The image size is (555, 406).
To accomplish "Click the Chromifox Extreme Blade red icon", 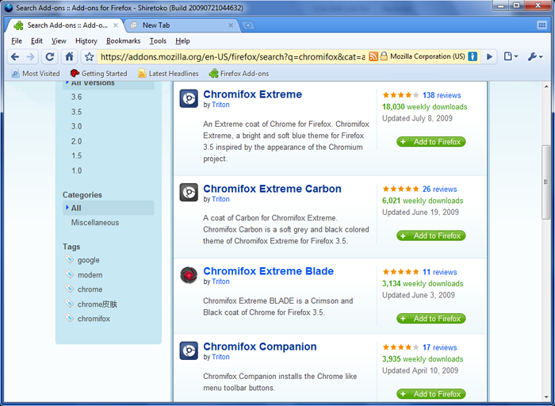I will point(189,275).
